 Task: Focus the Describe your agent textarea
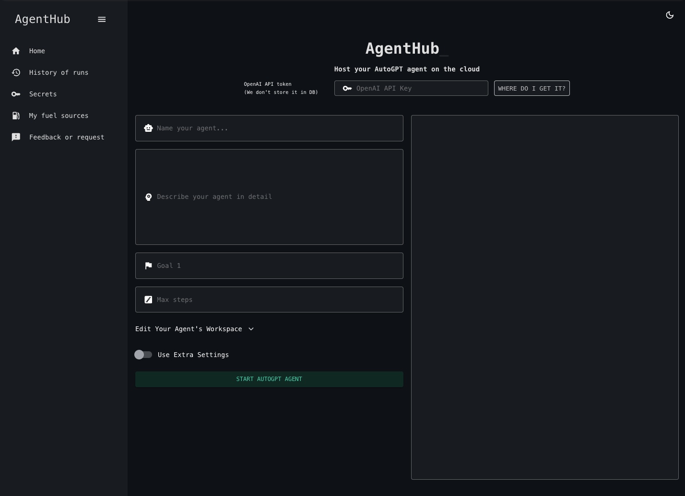269,197
